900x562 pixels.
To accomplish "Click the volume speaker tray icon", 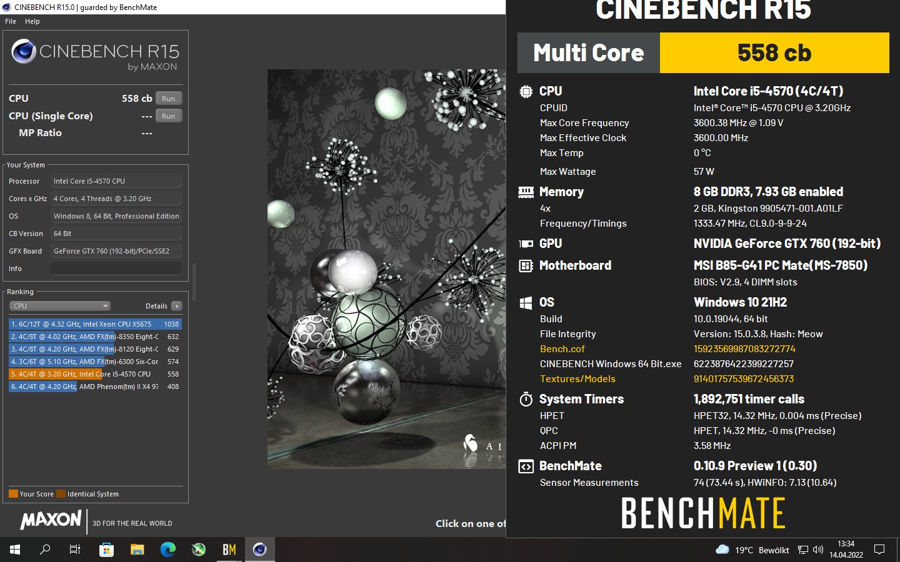I will [818, 550].
